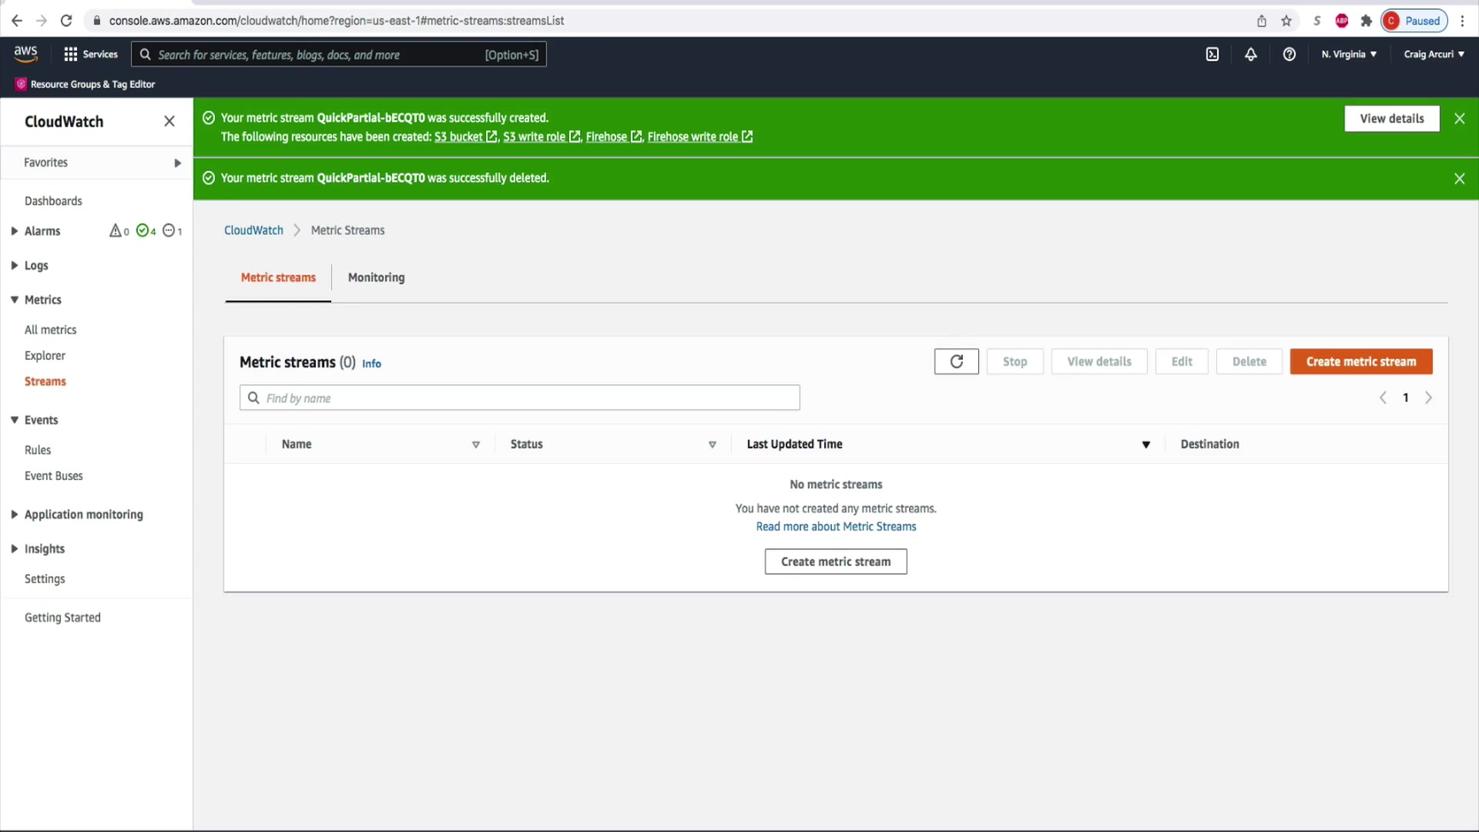Click the Find by name field
The height and width of the screenshot is (832, 1479).
520,398
